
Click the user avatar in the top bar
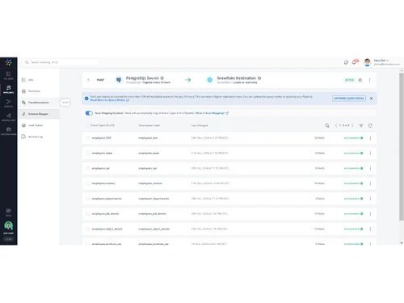(x=367, y=62)
